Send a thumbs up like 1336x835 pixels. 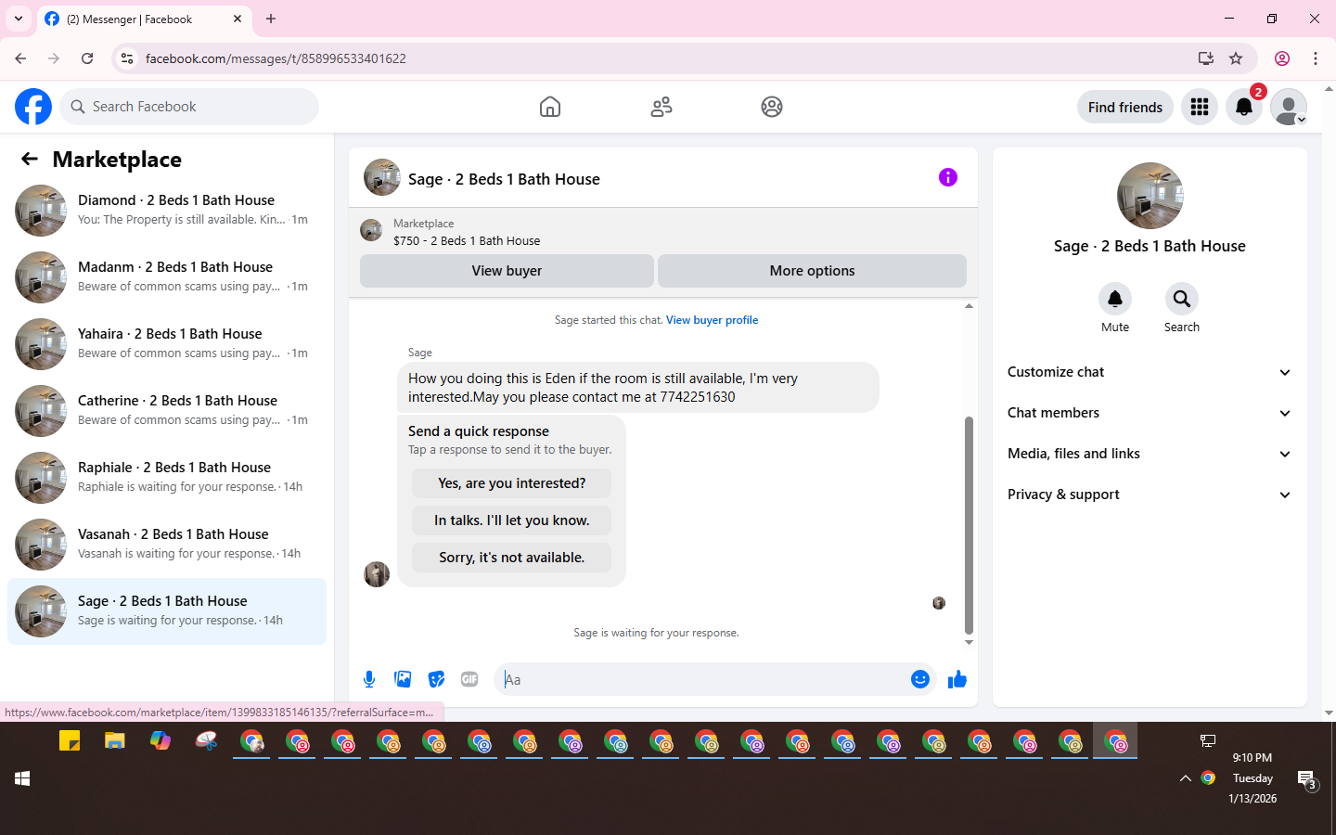click(x=957, y=679)
